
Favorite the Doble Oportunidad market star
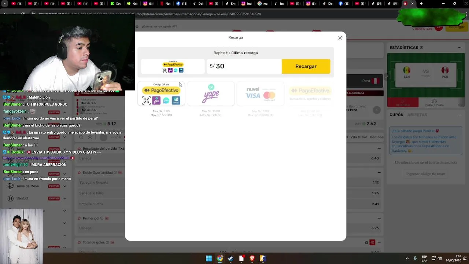[x=79, y=172]
